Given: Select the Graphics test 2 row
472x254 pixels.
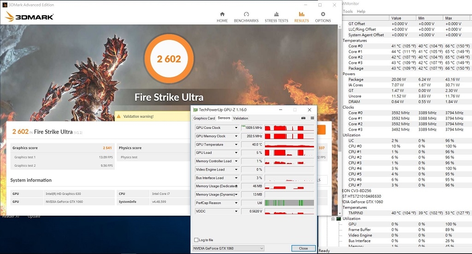Looking at the screenshot, I should pos(62,166).
